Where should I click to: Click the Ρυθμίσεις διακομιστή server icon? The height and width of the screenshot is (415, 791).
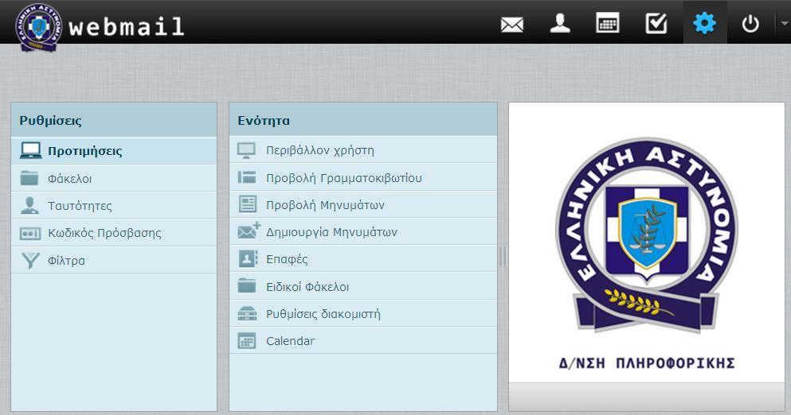coord(247,313)
